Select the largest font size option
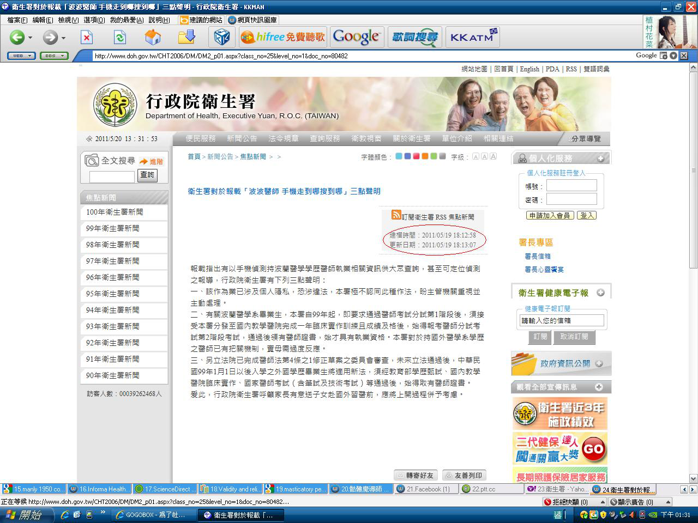 [493, 157]
